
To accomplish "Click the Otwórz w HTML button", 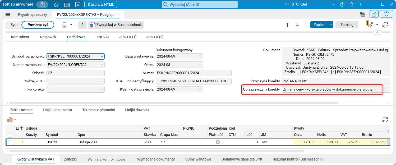I will point(101,4).
